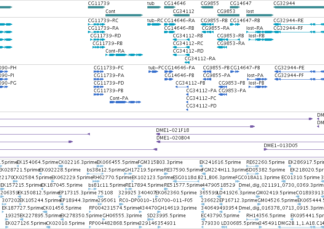
Task: Click protein CG14647-PB
Action: pyautogui.click(x=235, y=72)
